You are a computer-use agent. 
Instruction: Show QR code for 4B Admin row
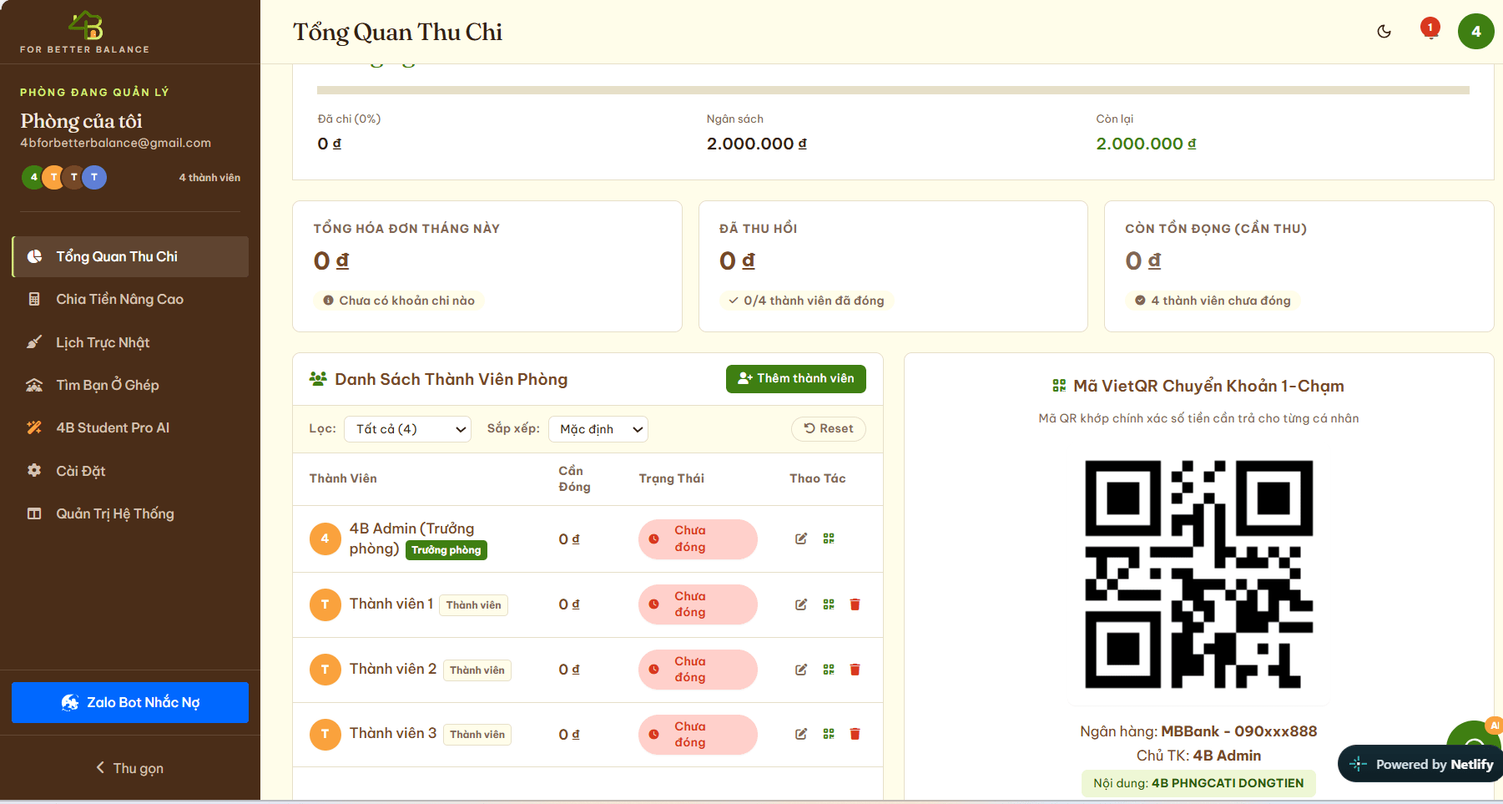coord(829,539)
